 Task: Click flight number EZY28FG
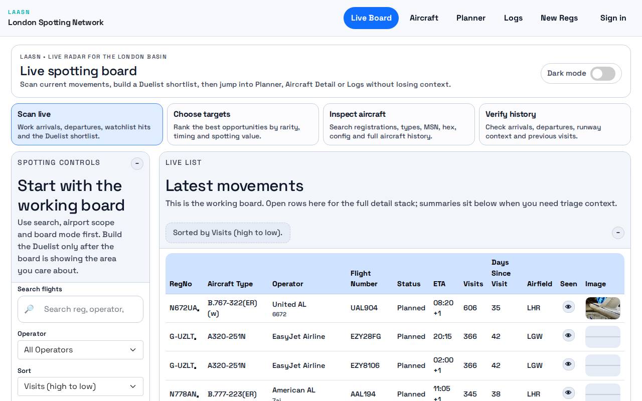point(366,337)
